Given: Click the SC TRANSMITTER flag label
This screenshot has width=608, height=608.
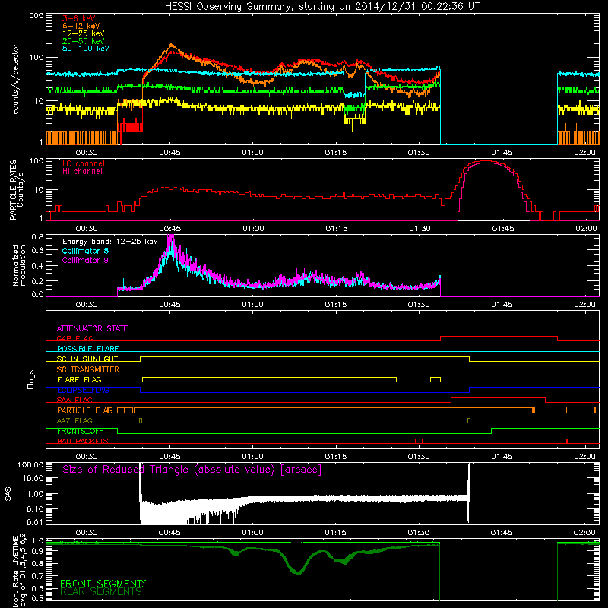Looking at the screenshot, I should tap(88, 369).
